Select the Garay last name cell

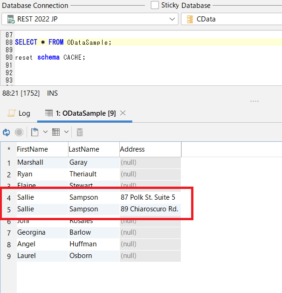pos(94,162)
